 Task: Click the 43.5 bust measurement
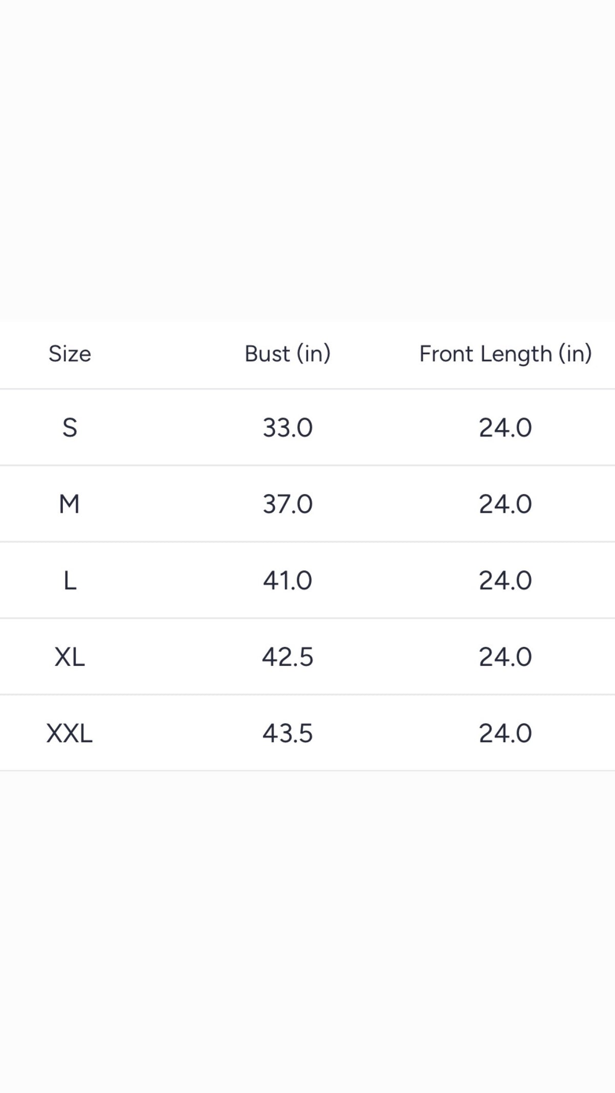tap(288, 733)
